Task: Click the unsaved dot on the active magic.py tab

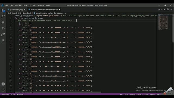Action: pyautogui.click(x=60, y=10)
